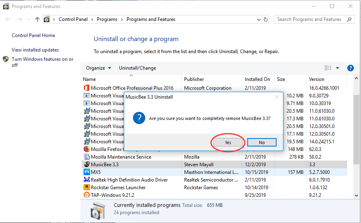Select Programs in the breadcrumb path
361x223 pixels.
click(107, 19)
